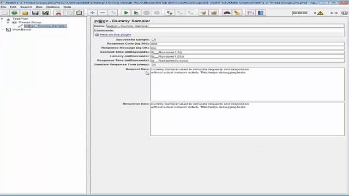
Task: Select jp@gc - Dummy Sampler tree node
Action: pyautogui.click(x=45, y=26)
